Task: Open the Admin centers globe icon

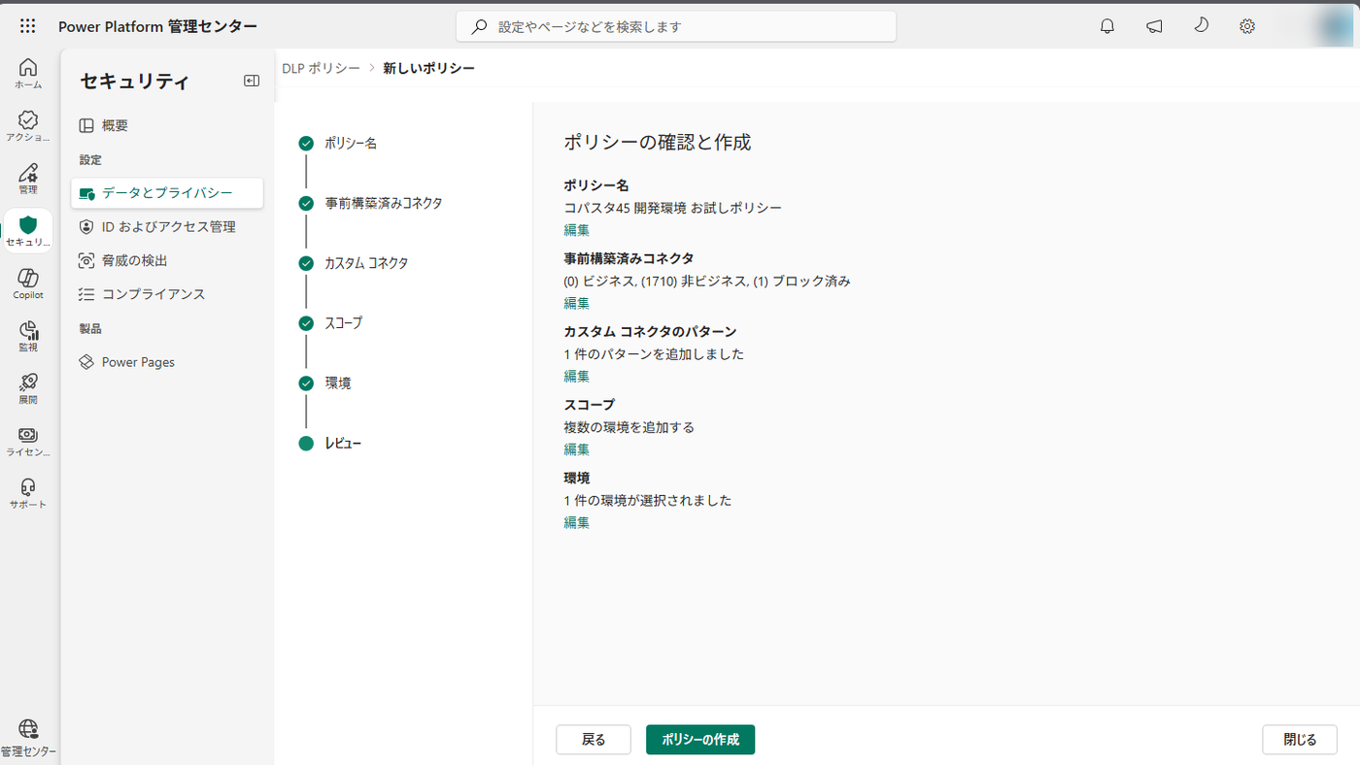Action: 28,738
